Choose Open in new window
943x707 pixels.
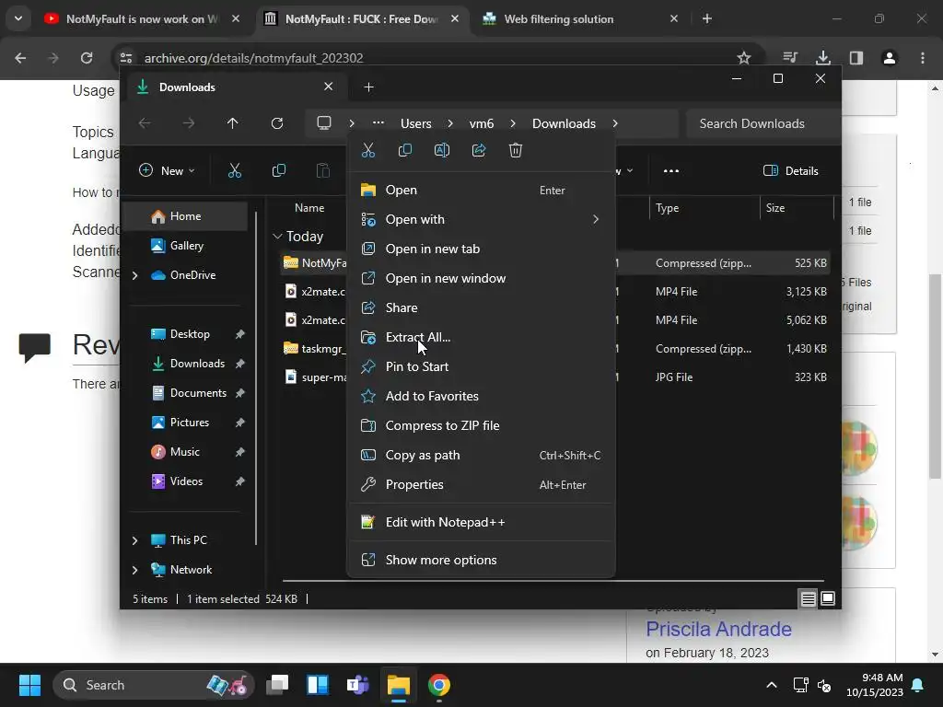click(481, 278)
